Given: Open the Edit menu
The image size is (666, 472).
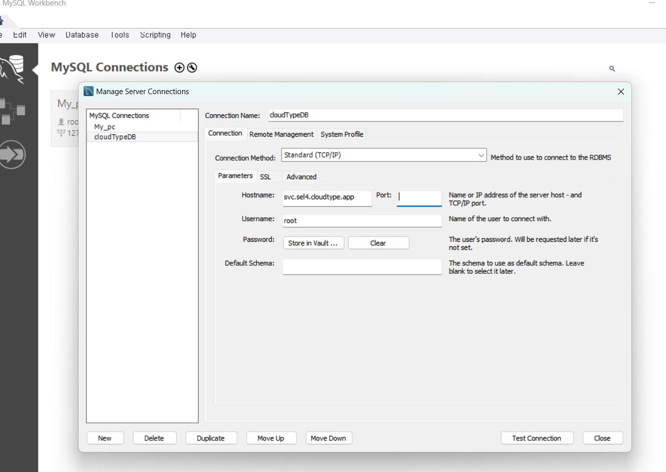Looking at the screenshot, I should (20, 35).
